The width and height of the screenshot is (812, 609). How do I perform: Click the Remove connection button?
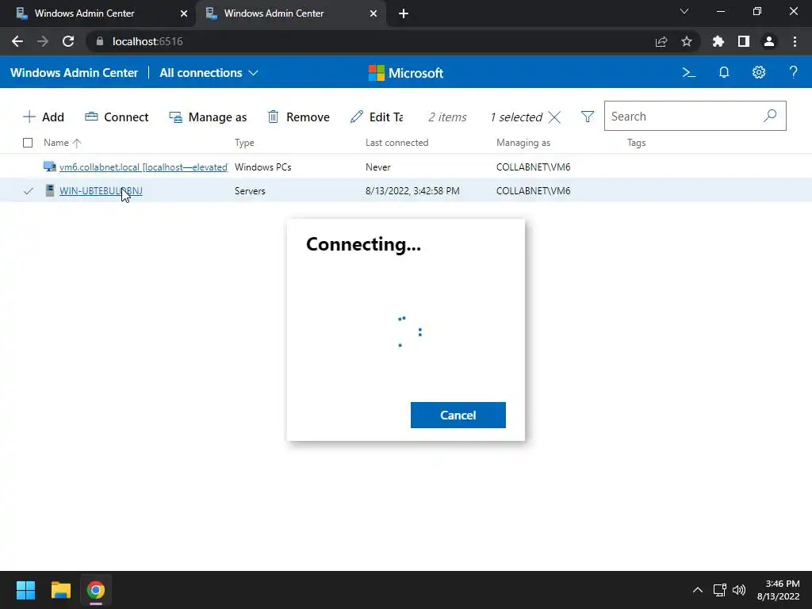point(298,117)
